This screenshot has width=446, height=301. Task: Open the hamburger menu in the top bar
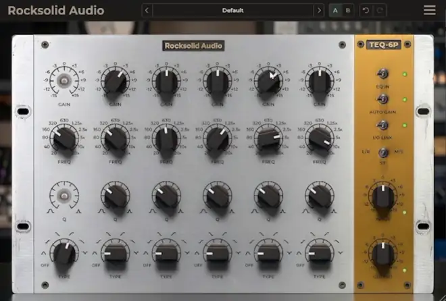tap(430, 10)
